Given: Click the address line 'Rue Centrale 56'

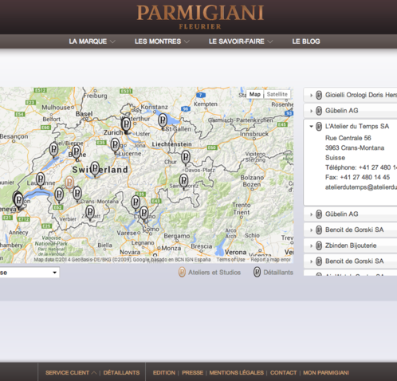Looking at the screenshot, I should pyautogui.click(x=348, y=138).
